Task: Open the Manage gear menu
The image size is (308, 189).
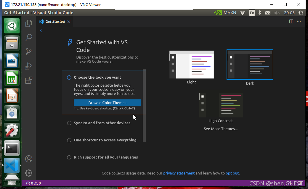Action: pyautogui.click(x=28, y=173)
